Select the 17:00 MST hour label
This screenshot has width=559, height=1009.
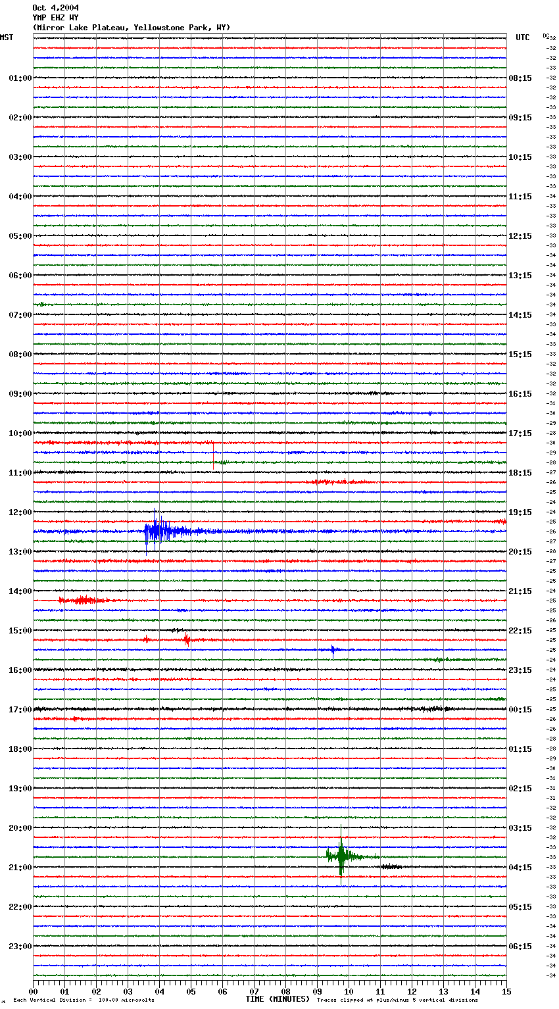20,710
